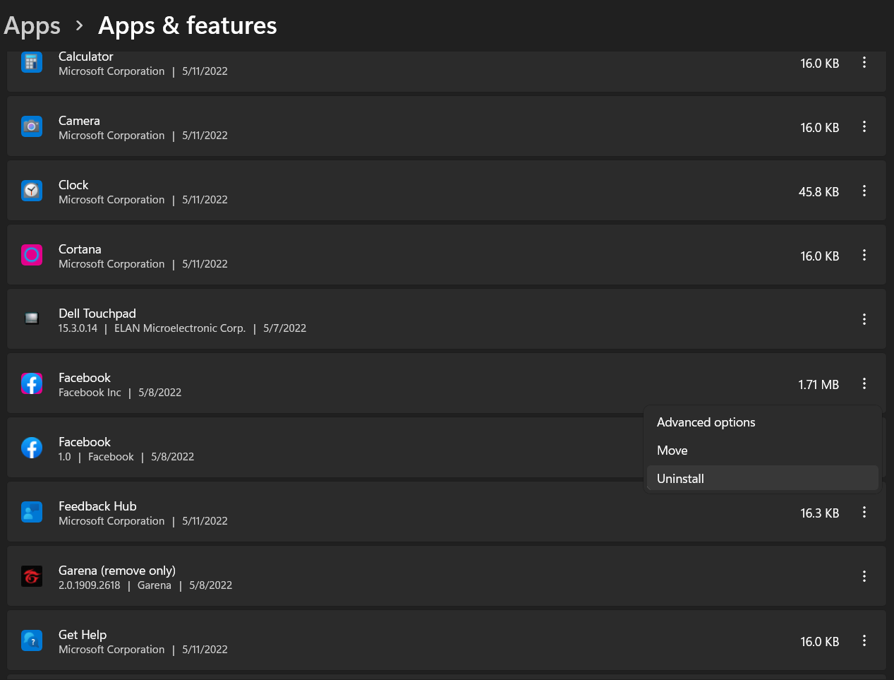
Task: Open more options for Dell Touchpad
Action: 864,319
